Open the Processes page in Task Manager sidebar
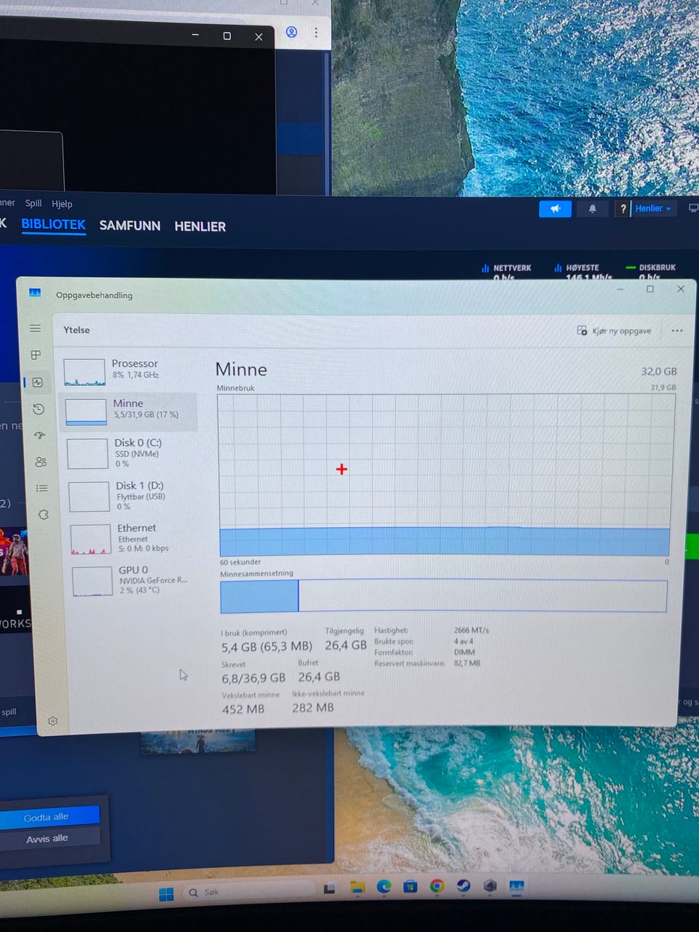 [36, 355]
